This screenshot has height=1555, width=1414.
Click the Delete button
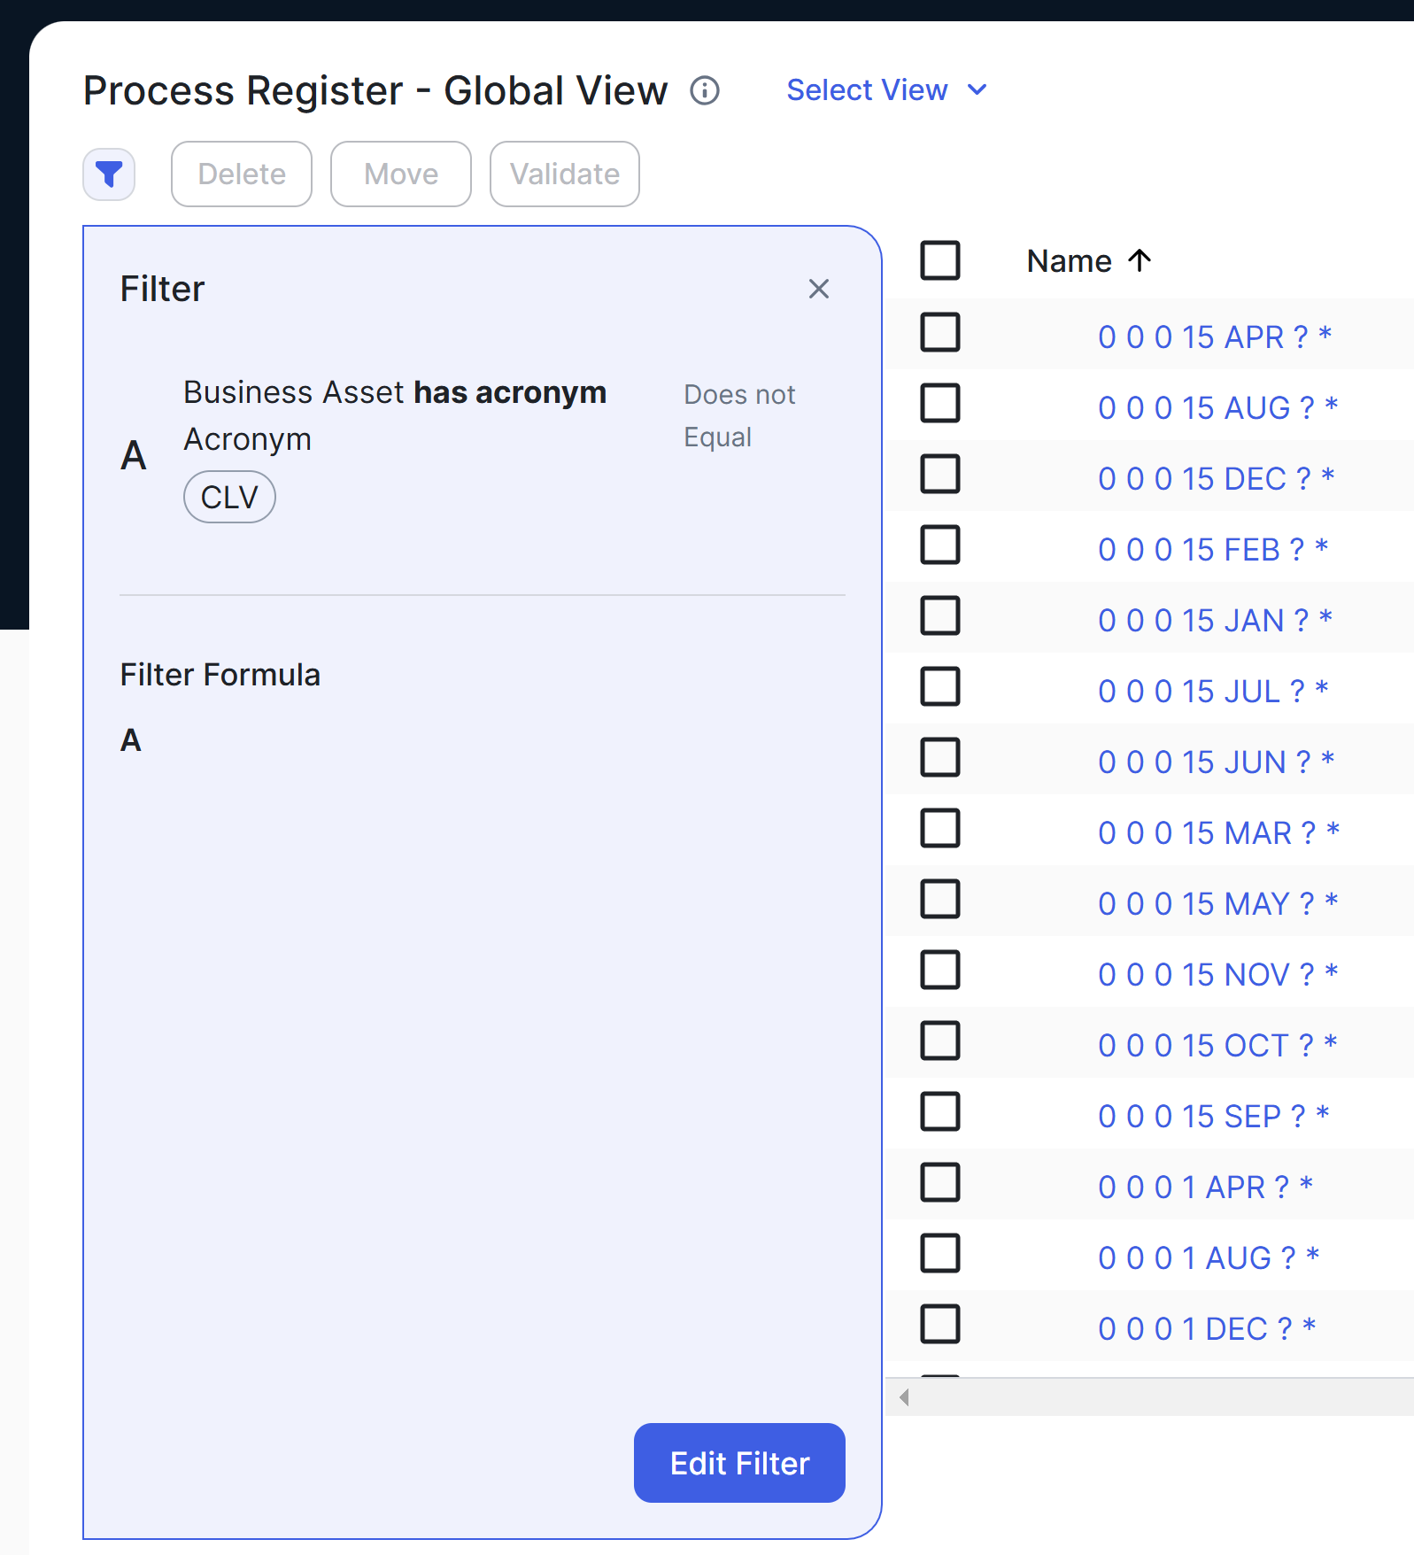(242, 174)
